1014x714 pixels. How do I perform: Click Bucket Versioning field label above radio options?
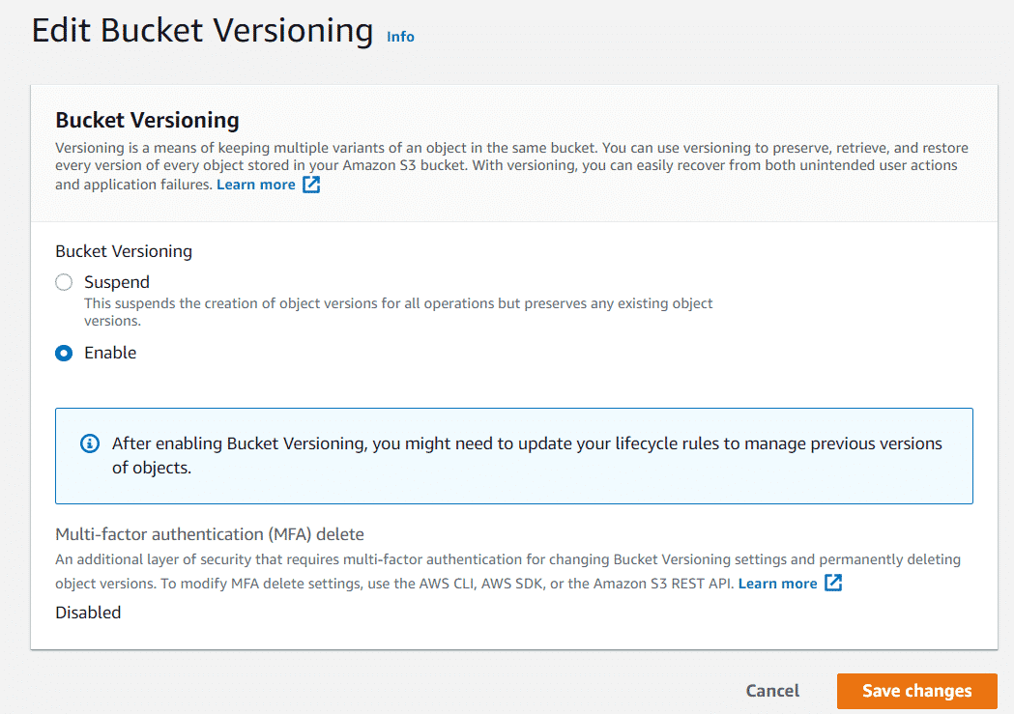[124, 251]
